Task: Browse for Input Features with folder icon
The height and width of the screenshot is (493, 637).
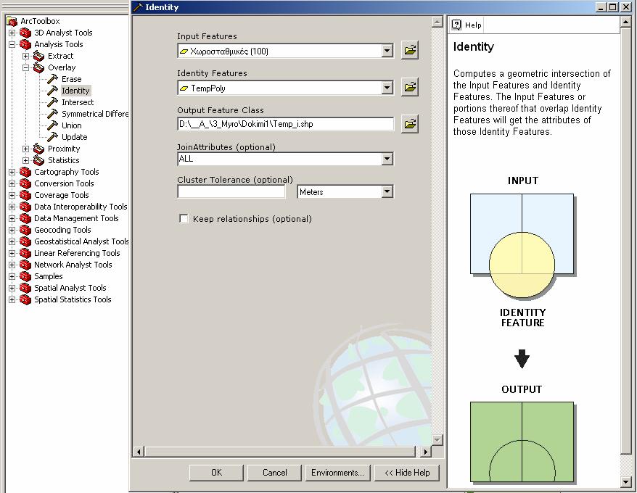Action: [x=410, y=50]
